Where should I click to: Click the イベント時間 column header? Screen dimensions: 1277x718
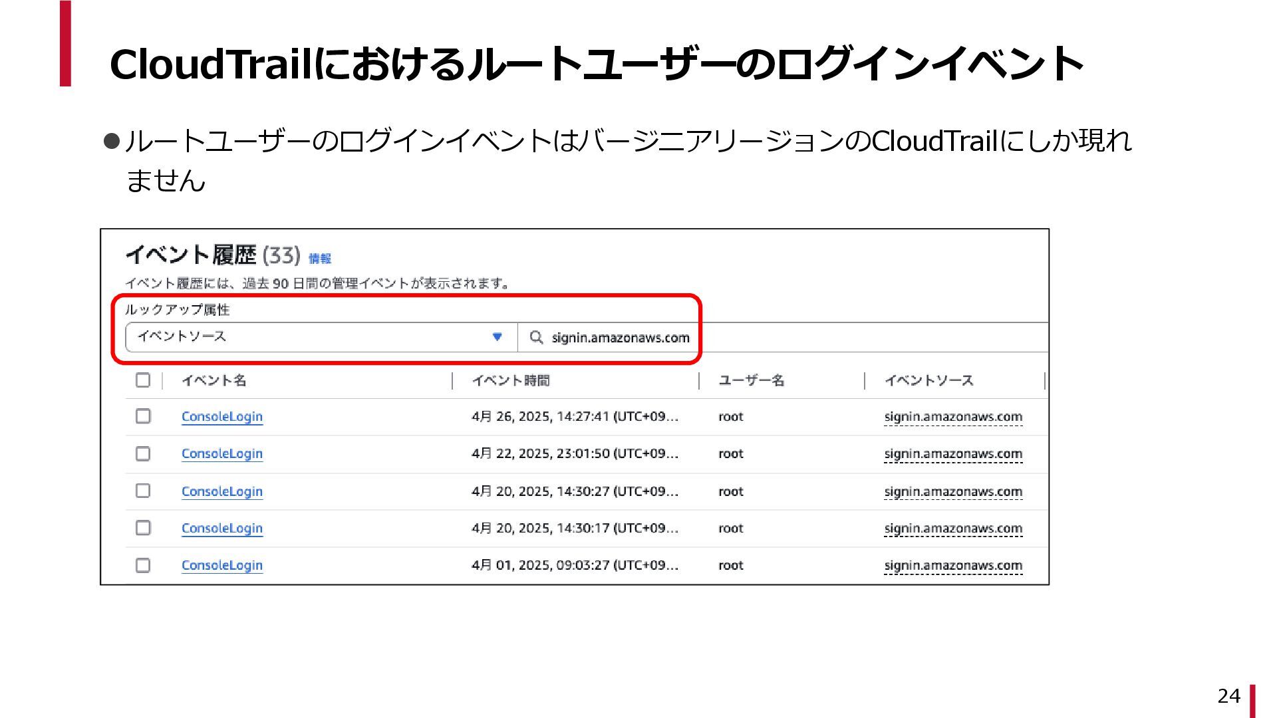pyautogui.click(x=511, y=380)
